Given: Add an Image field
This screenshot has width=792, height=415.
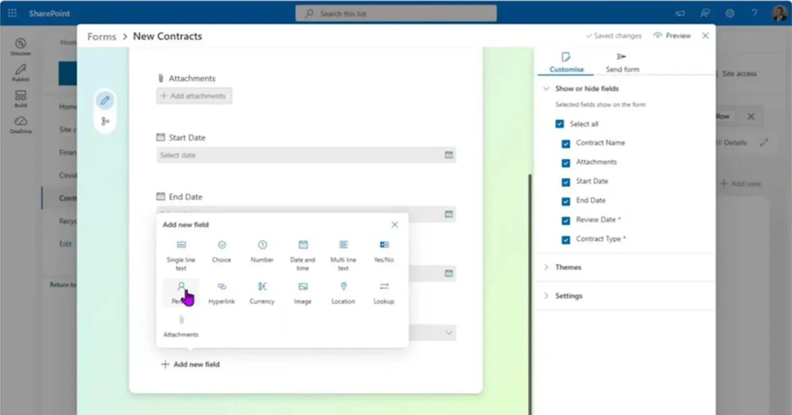Looking at the screenshot, I should click(x=303, y=293).
